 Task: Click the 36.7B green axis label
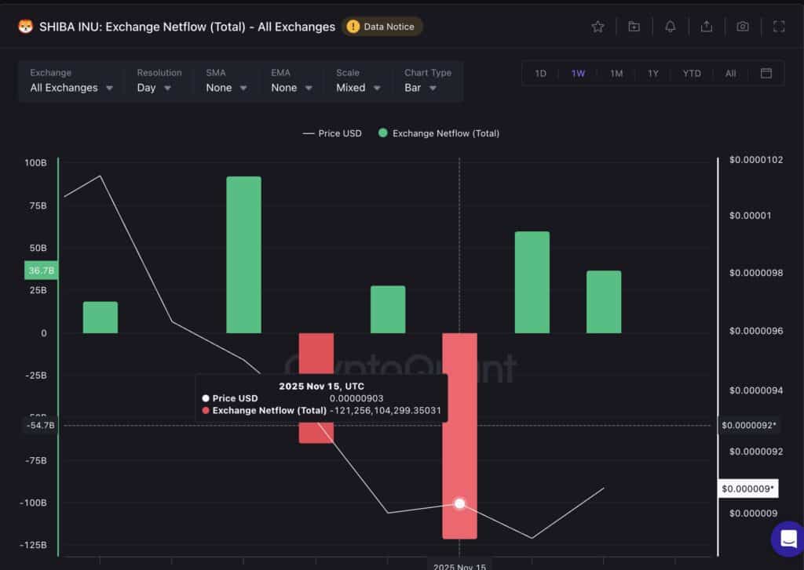[41, 270]
